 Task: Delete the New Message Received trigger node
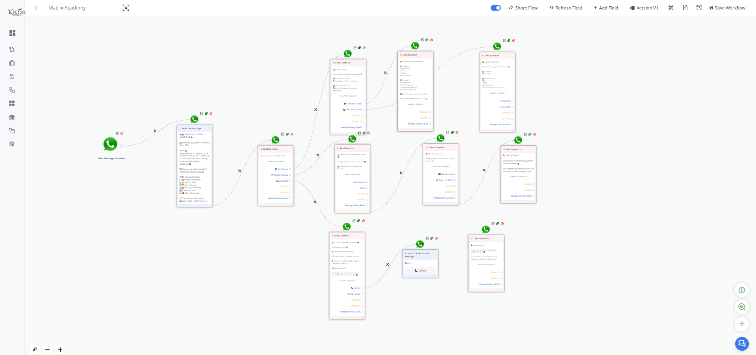click(x=122, y=134)
